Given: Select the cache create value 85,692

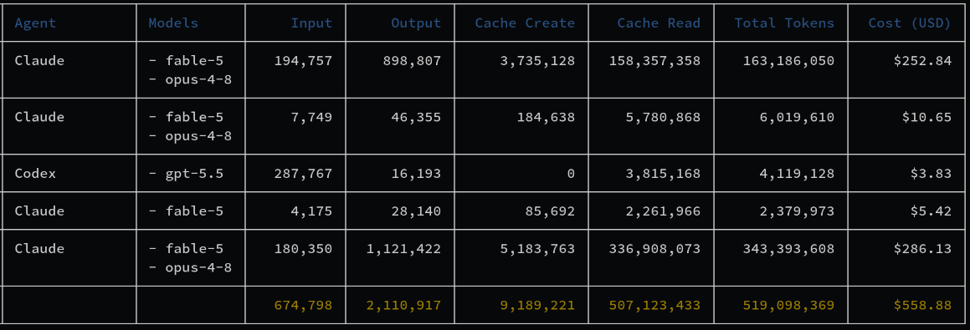Looking at the screenshot, I should point(550,211).
